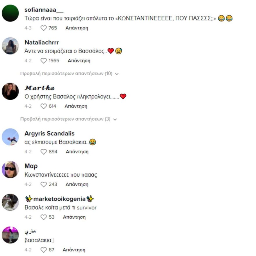The image size is (256, 256).
Task: Open the Martha username profile link
Action: [x=40, y=88]
